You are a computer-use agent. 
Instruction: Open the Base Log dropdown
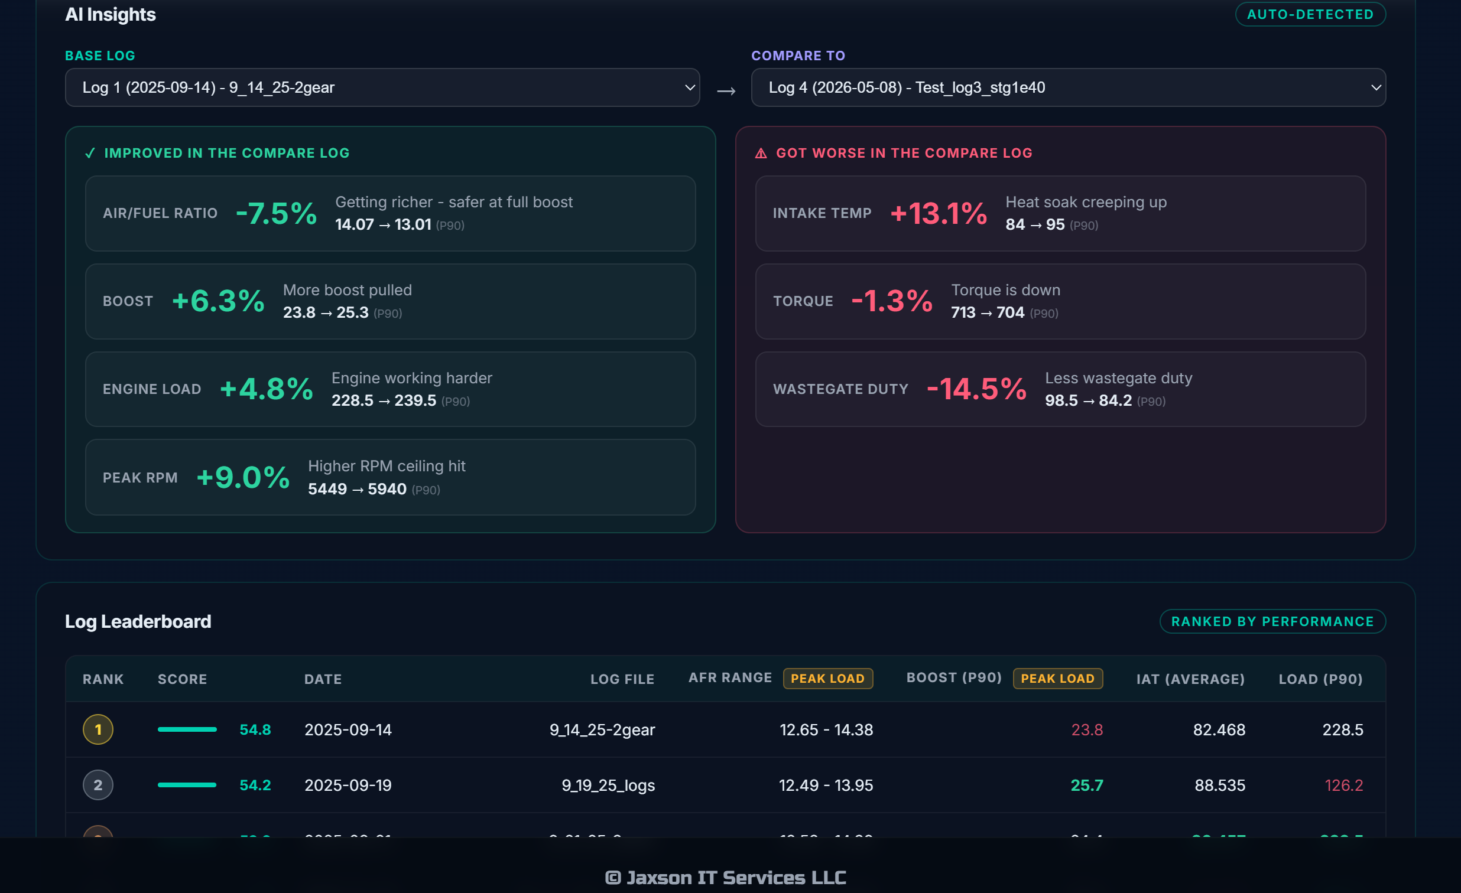point(382,87)
